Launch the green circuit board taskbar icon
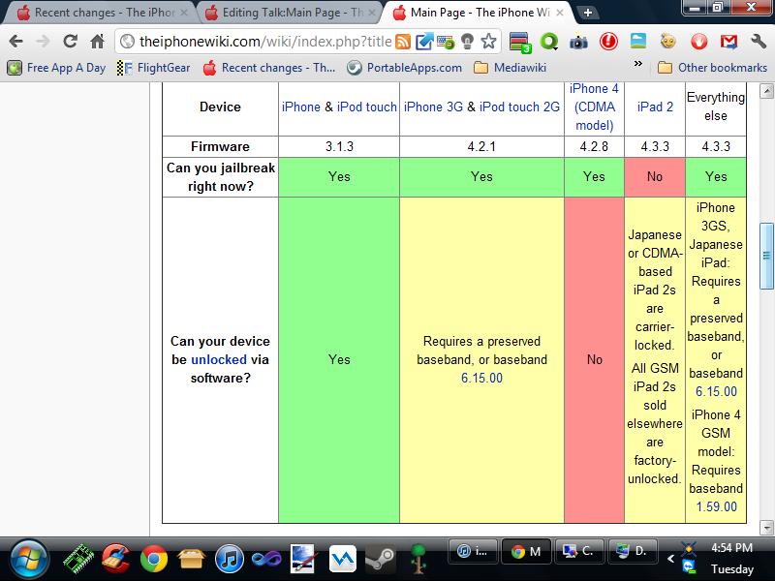 tap(78, 559)
